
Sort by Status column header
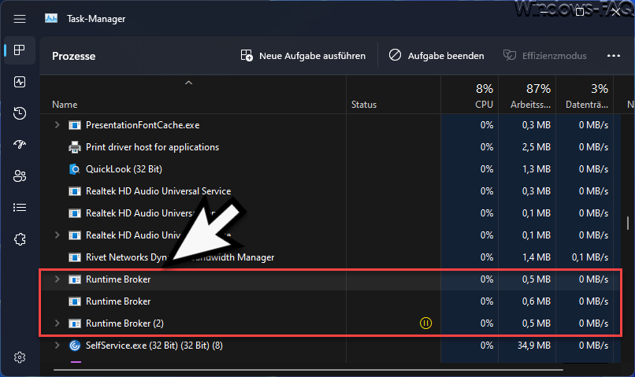point(364,105)
